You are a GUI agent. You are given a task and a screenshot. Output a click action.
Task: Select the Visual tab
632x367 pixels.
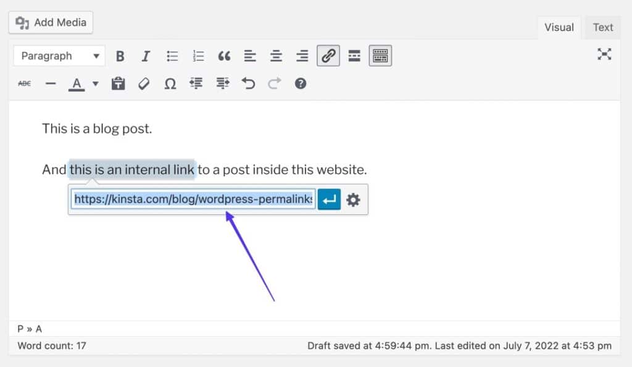point(559,27)
